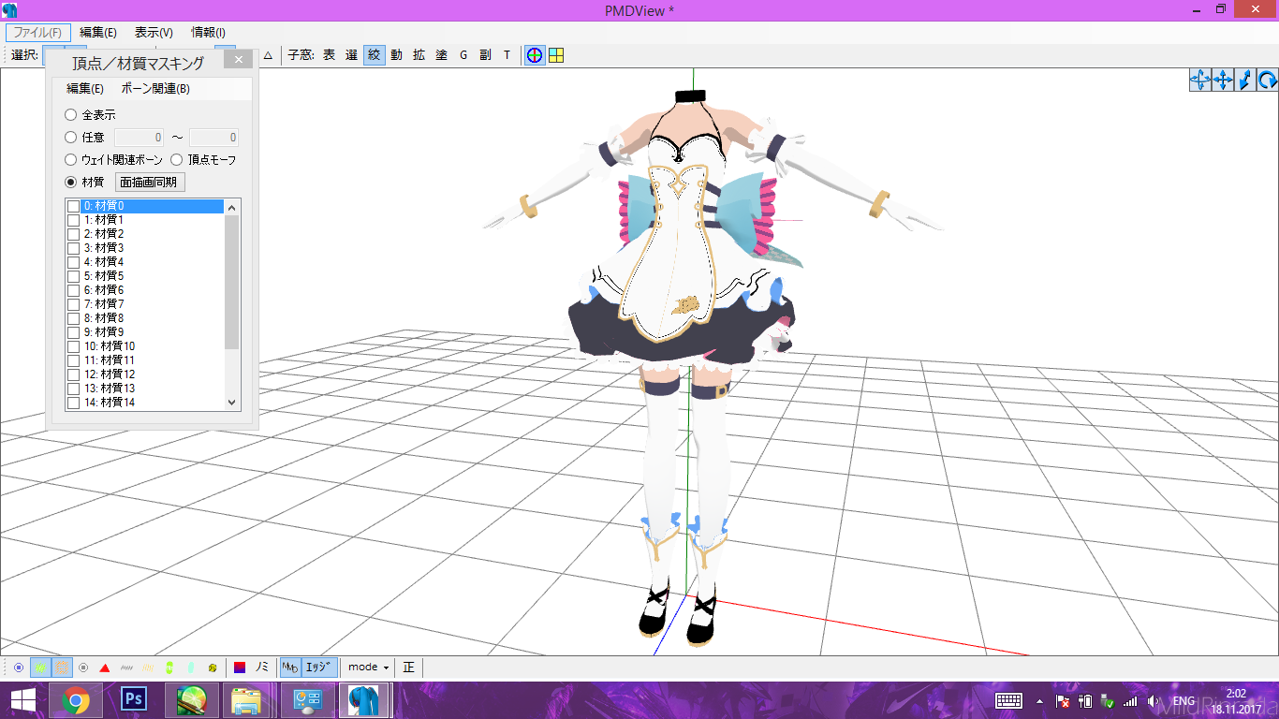This screenshot has width=1279, height=719.
Task: Click the first 任意 range input field
Action: pos(139,138)
